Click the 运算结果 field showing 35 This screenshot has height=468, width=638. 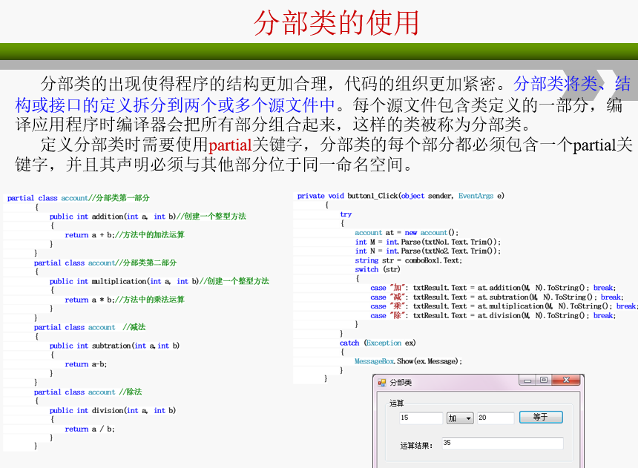502,444
